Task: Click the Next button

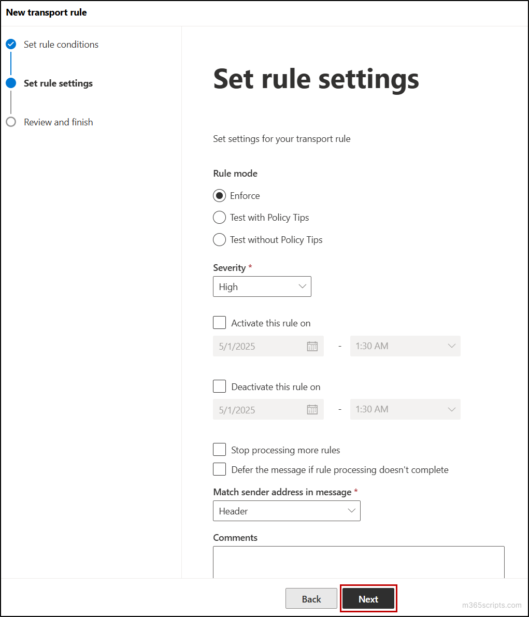Action: tap(368, 598)
